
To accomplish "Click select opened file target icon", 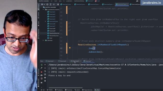I will click(x=47, y=4).
